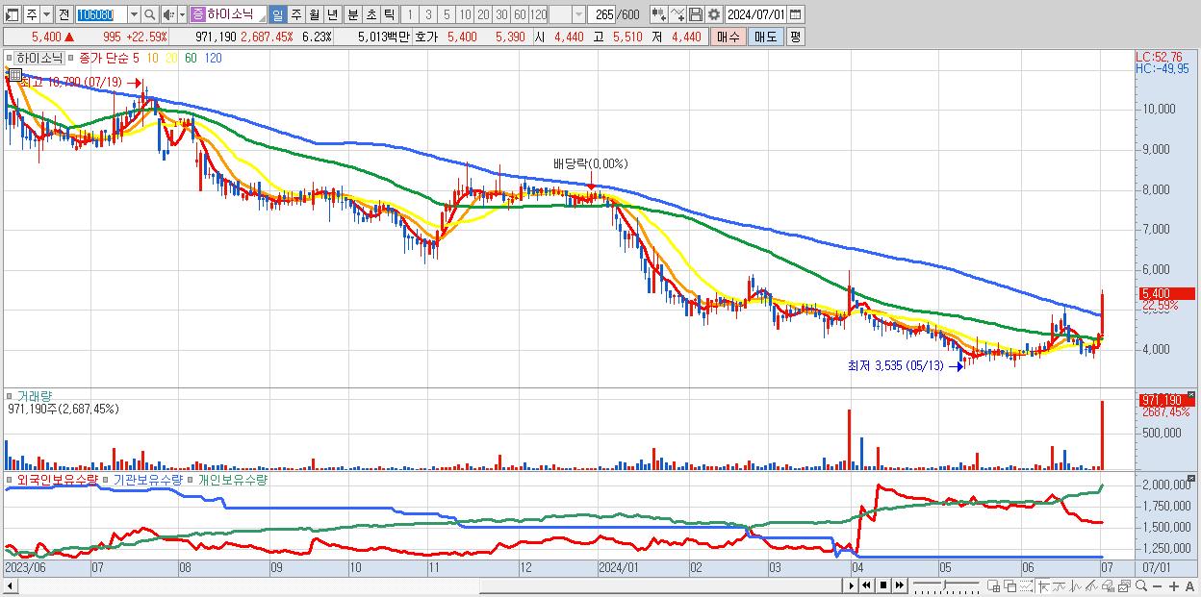Click the moving-average pencil icon

(1092, 586)
